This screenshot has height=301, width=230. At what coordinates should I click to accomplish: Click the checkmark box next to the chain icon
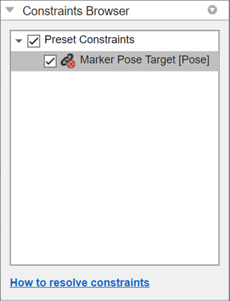50,61
